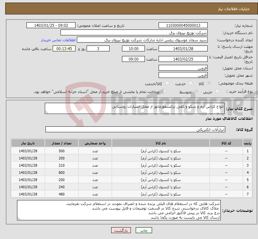Click the remaining time 00:13:45 field
The height and width of the screenshot is (239, 258).
(x=64, y=48)
